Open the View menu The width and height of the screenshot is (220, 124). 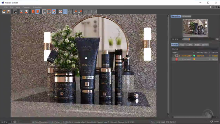pyautogui.click(x=18, y=7)
